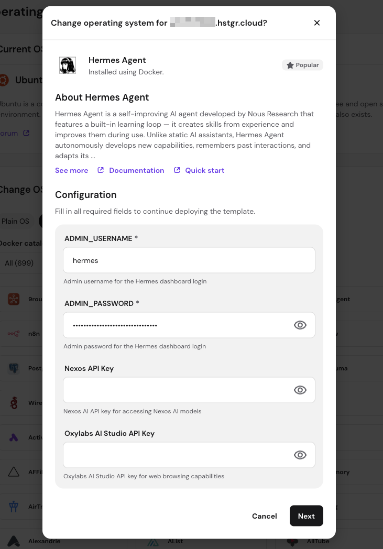Click the external link icon beside Documentation
Screen dimensions: 383x549
click(101, 170)
